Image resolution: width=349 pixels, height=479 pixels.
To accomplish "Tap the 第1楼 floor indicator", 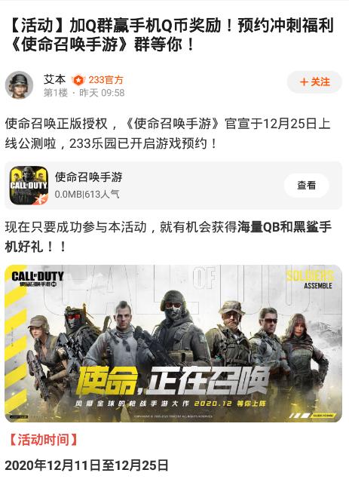I will tap(56, 93).
